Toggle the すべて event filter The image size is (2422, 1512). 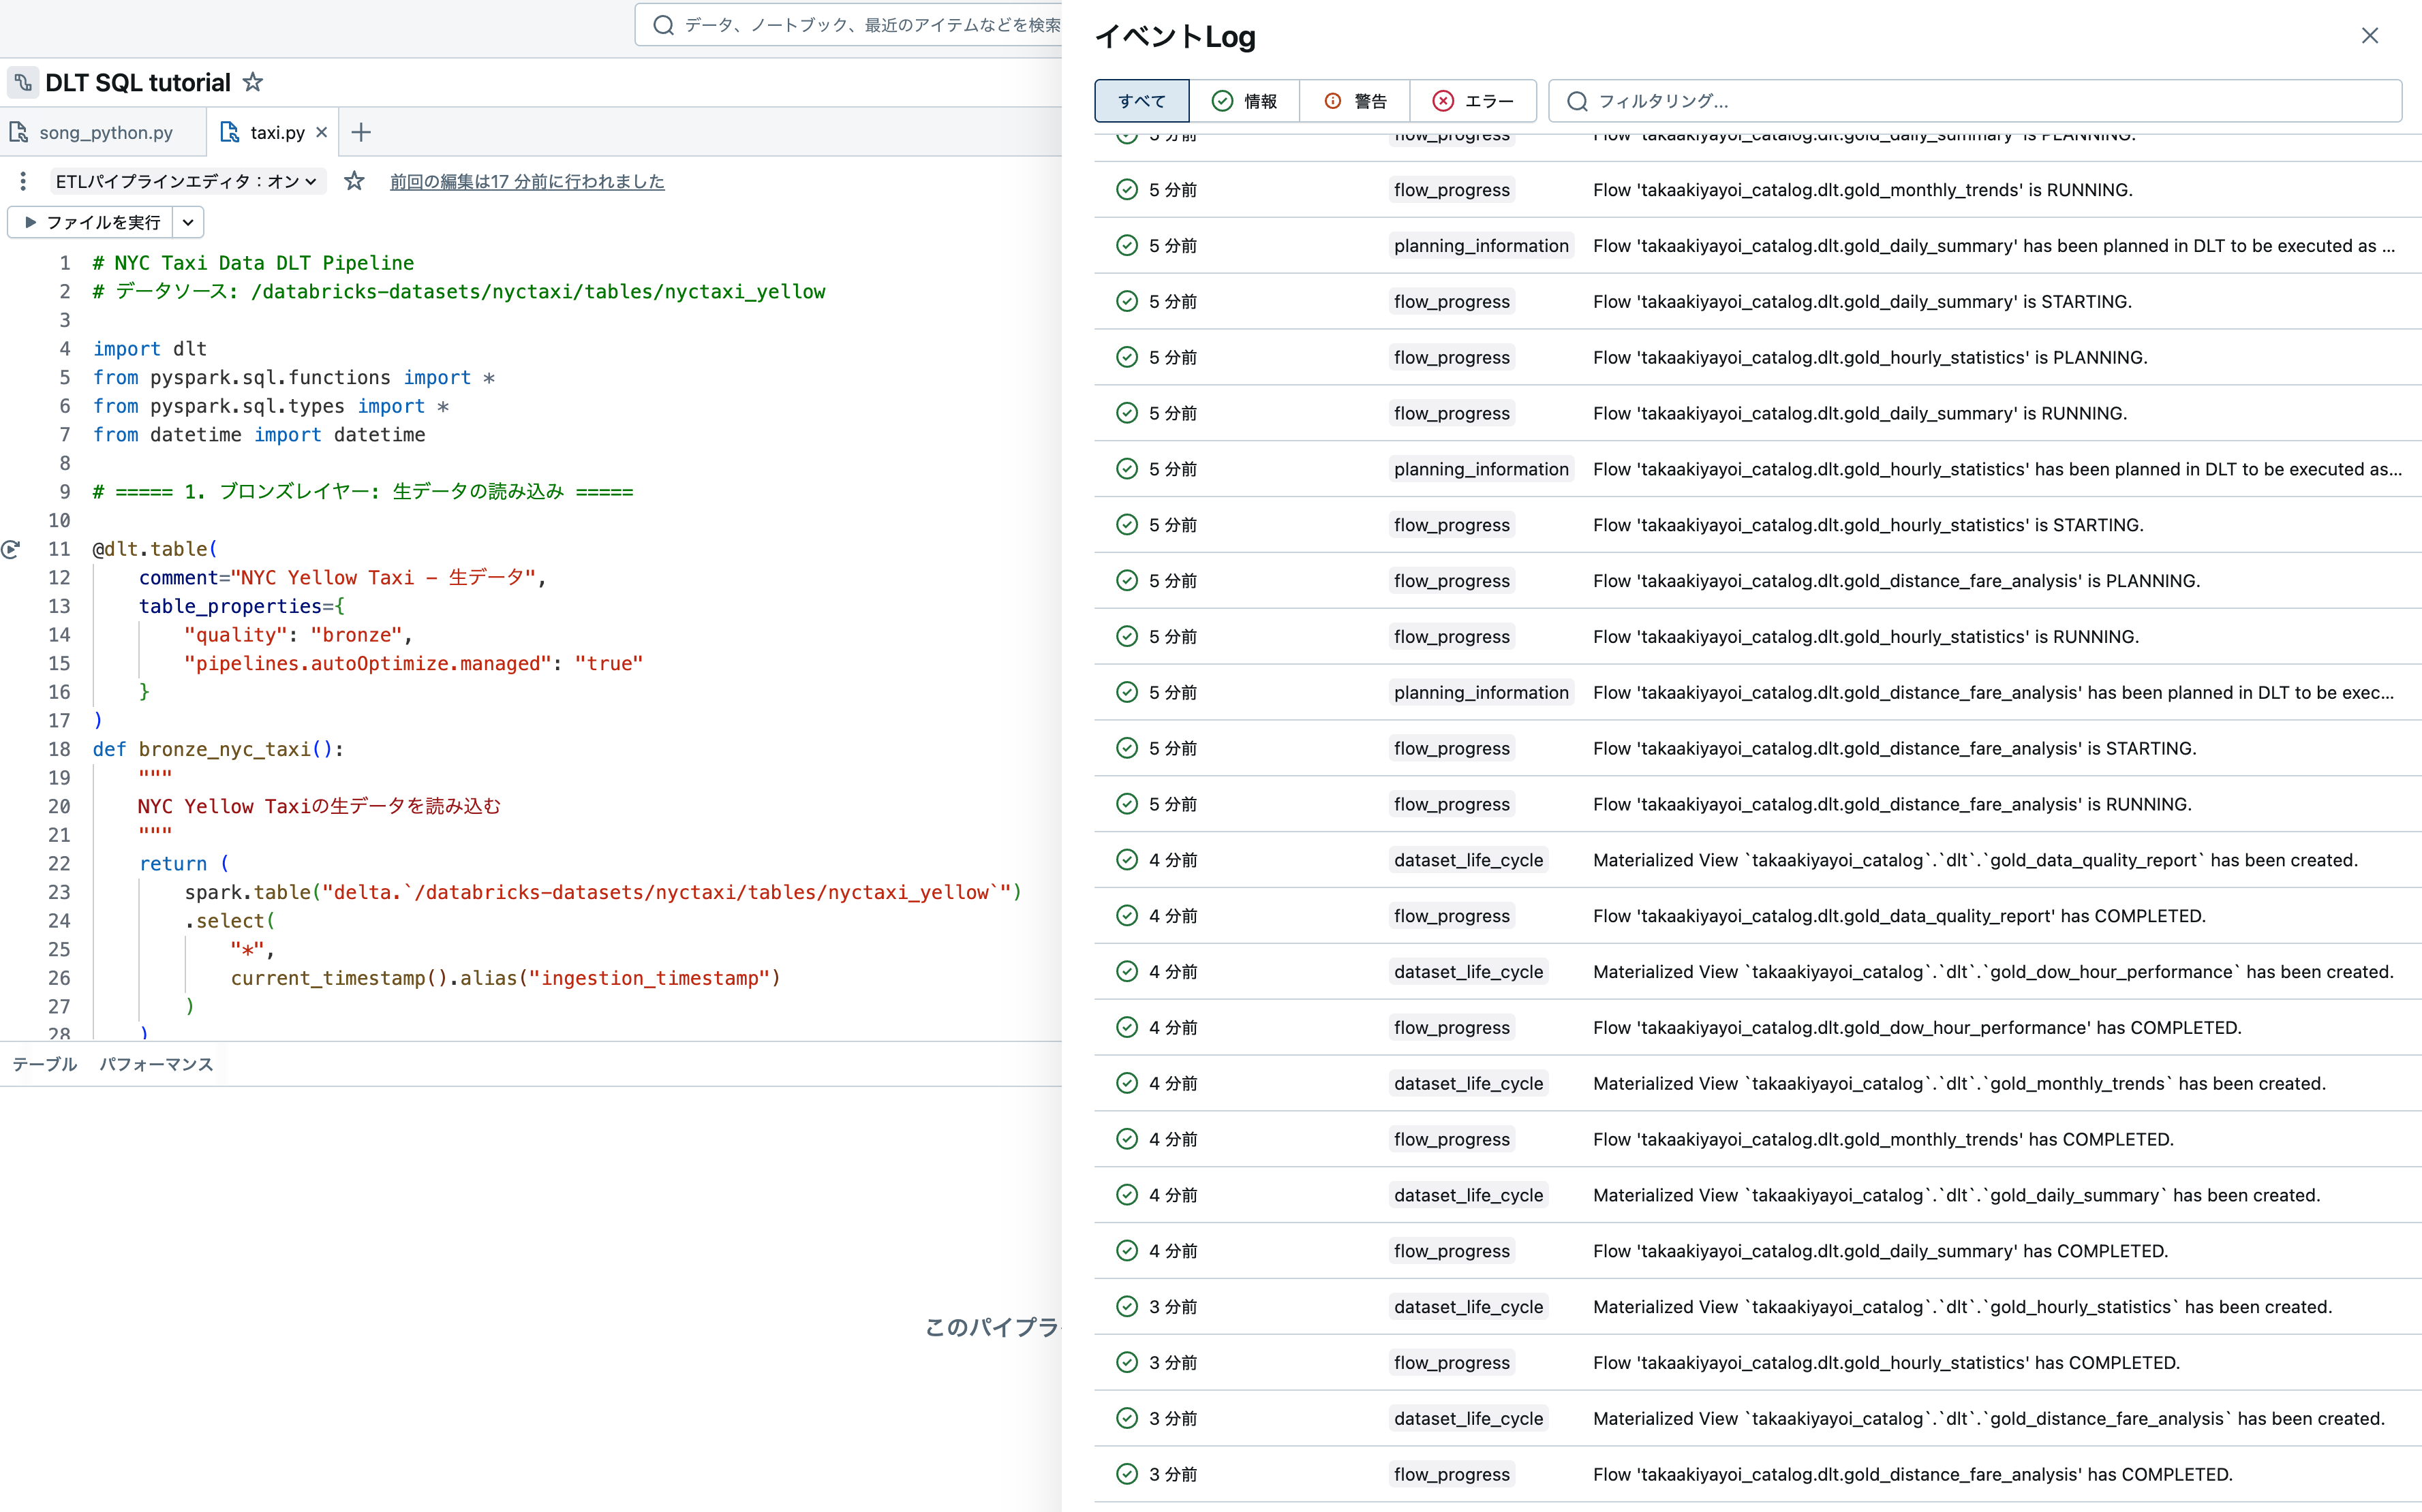point(1141,100)
